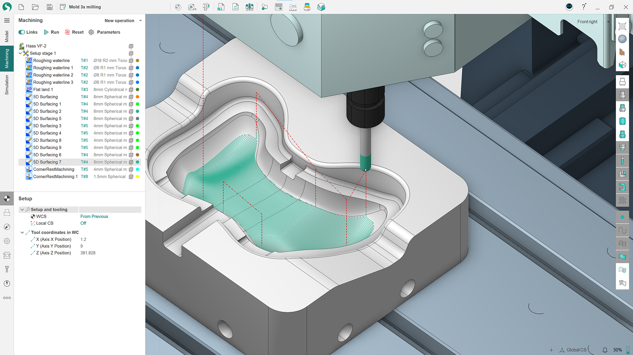Open the assistant face icon near help
Viewport: 633px width, 355px height.
(569, 6)
